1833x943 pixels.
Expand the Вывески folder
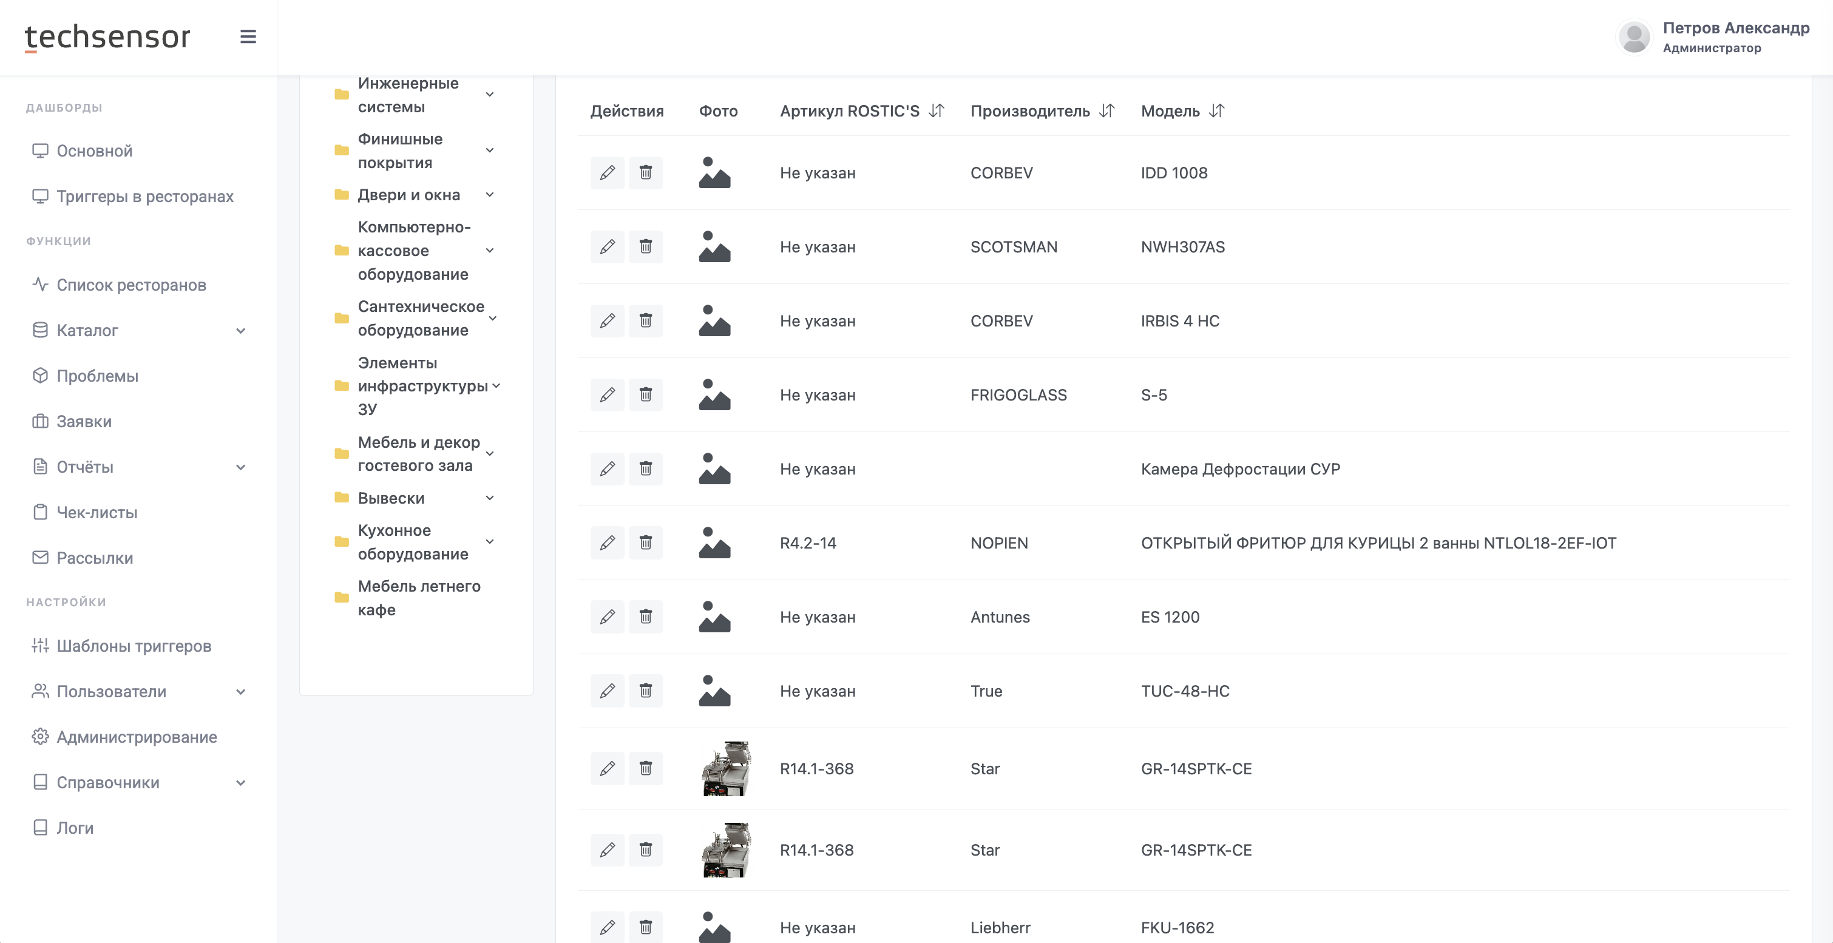(490, 498)
